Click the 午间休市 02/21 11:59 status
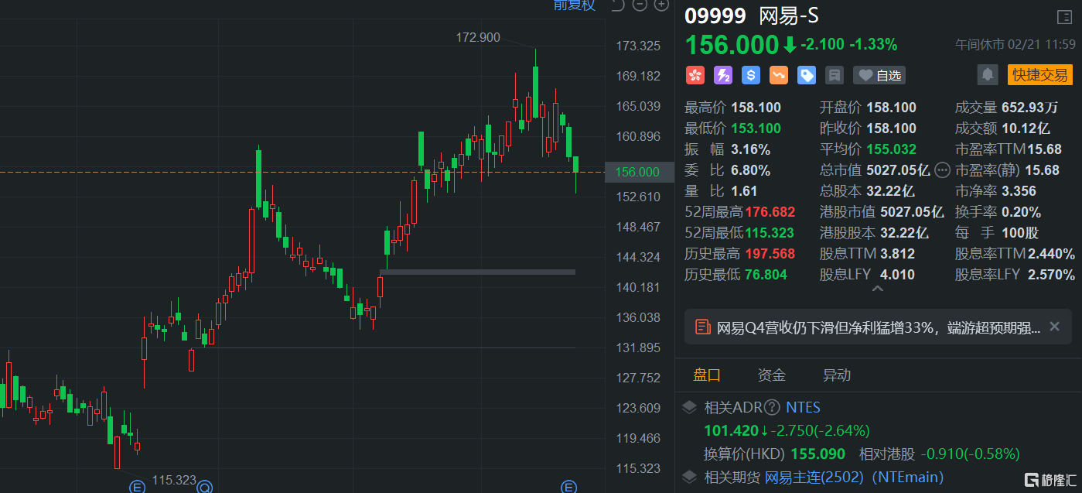 coord(1015,45)
